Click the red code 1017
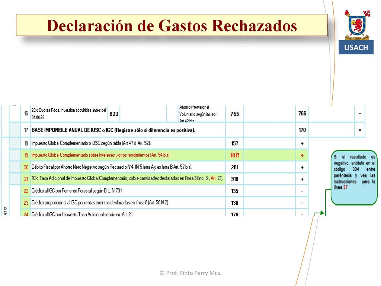Screen dimensions: 381x286 pyautogui.click(x=235, y=155)
